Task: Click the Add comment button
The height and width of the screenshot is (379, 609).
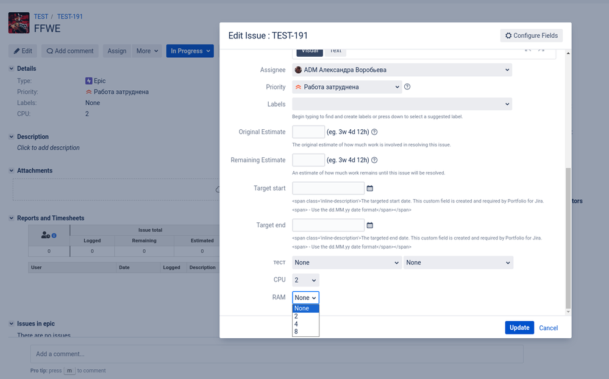Action: [70, 51]
